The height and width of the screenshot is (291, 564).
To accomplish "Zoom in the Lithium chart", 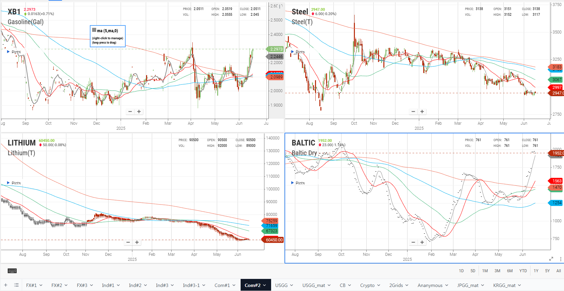I will [137, 242].
